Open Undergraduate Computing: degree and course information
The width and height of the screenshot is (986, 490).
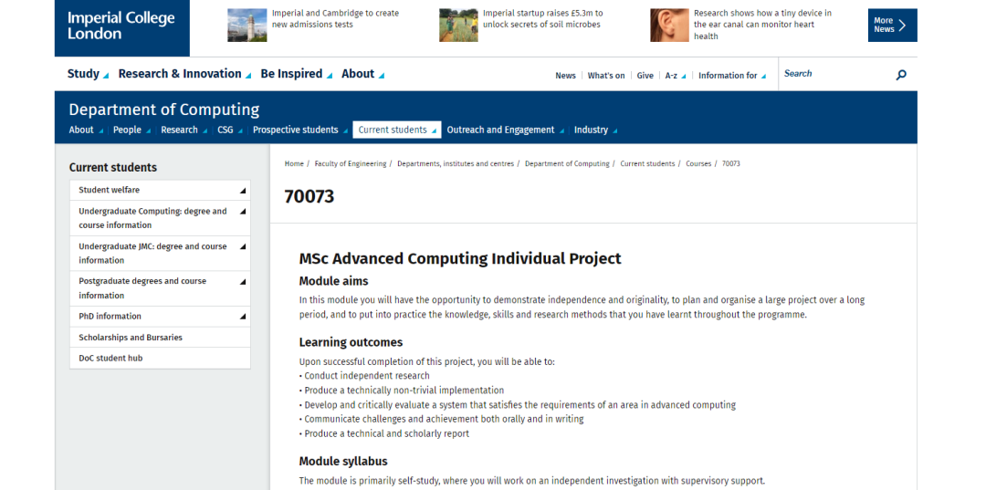point(152,218)
